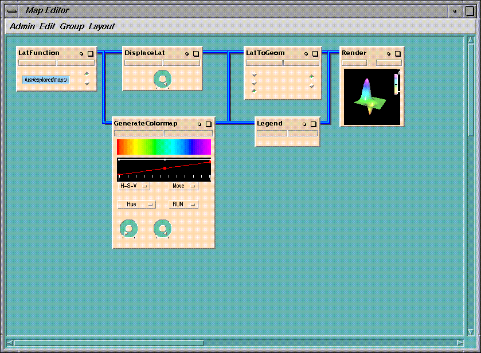The width and height of the screenshot is (481, 353).
Task: Toggle the upper diamond option in LatFunction
Action: 87,73
